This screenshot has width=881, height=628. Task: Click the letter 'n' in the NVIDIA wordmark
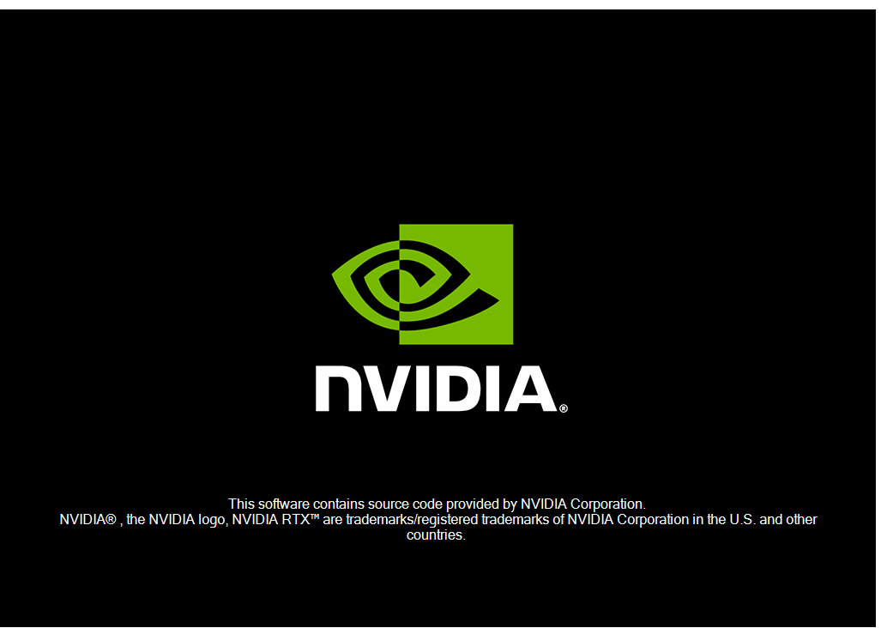coord(338,389)
